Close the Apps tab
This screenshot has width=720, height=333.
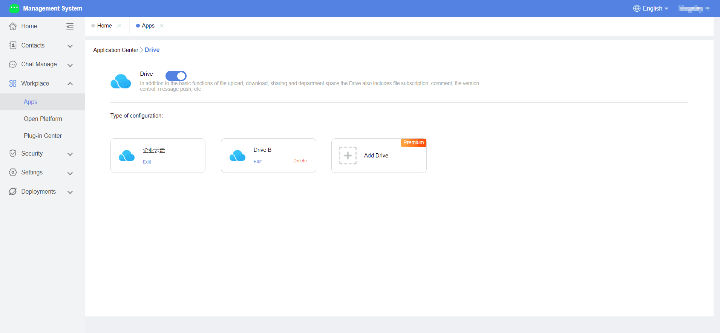point(162,26)
